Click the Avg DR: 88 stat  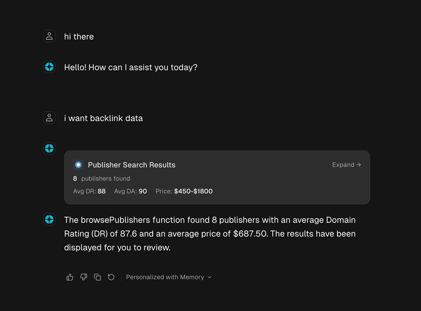click(89, 191)
